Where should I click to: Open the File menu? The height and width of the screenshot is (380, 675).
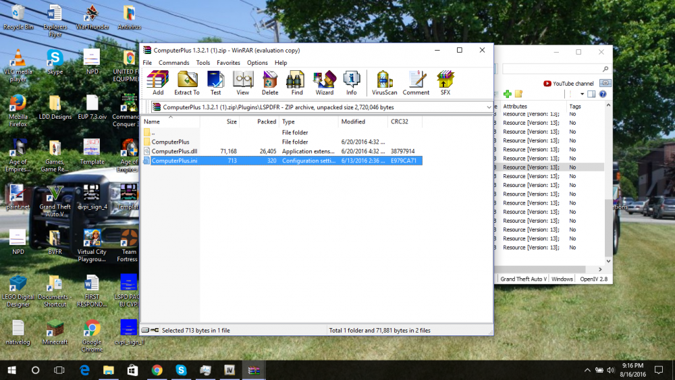tap(147, 63)
